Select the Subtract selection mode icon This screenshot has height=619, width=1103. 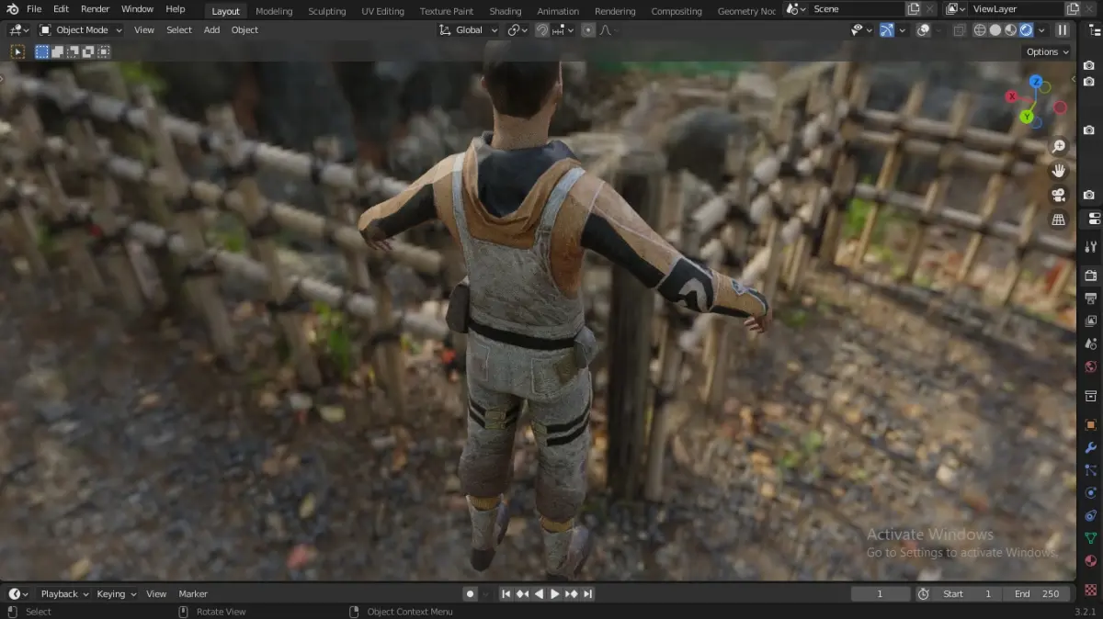point(73,51)
